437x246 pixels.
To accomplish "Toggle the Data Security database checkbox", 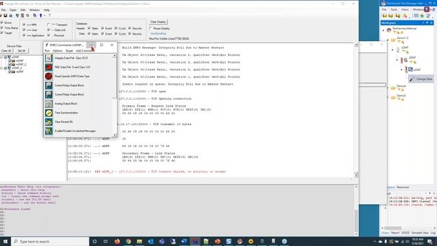I will coord(130,33).
